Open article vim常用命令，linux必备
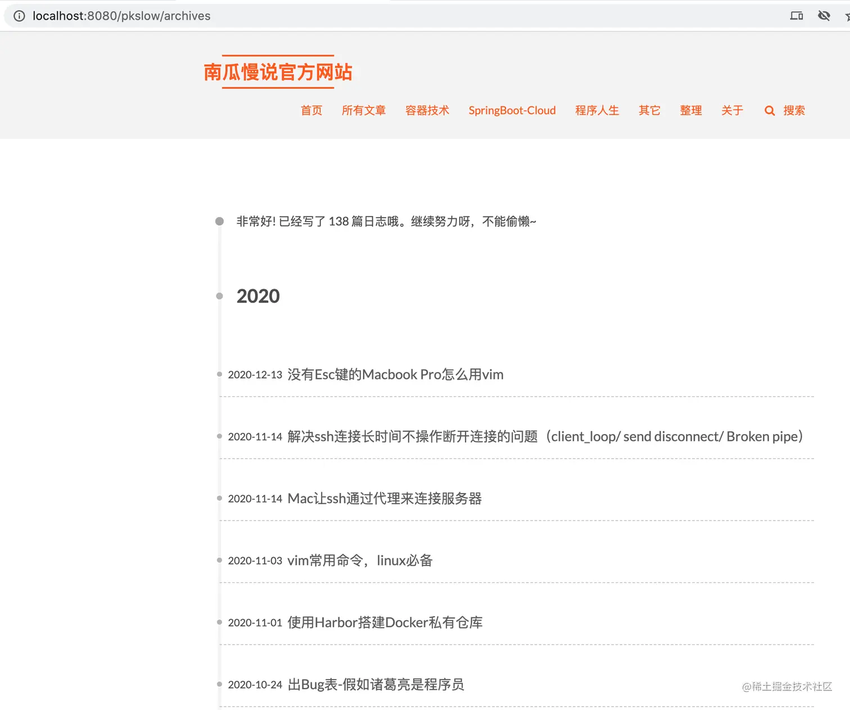Screen dimensions: 850x710 [x=360, y=560]
